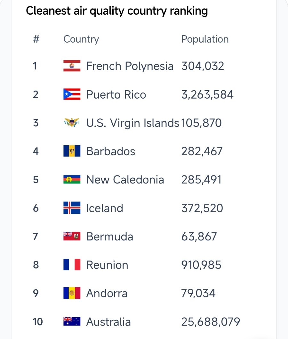
Task: Click the # rank column header
Action: (36, 39)
